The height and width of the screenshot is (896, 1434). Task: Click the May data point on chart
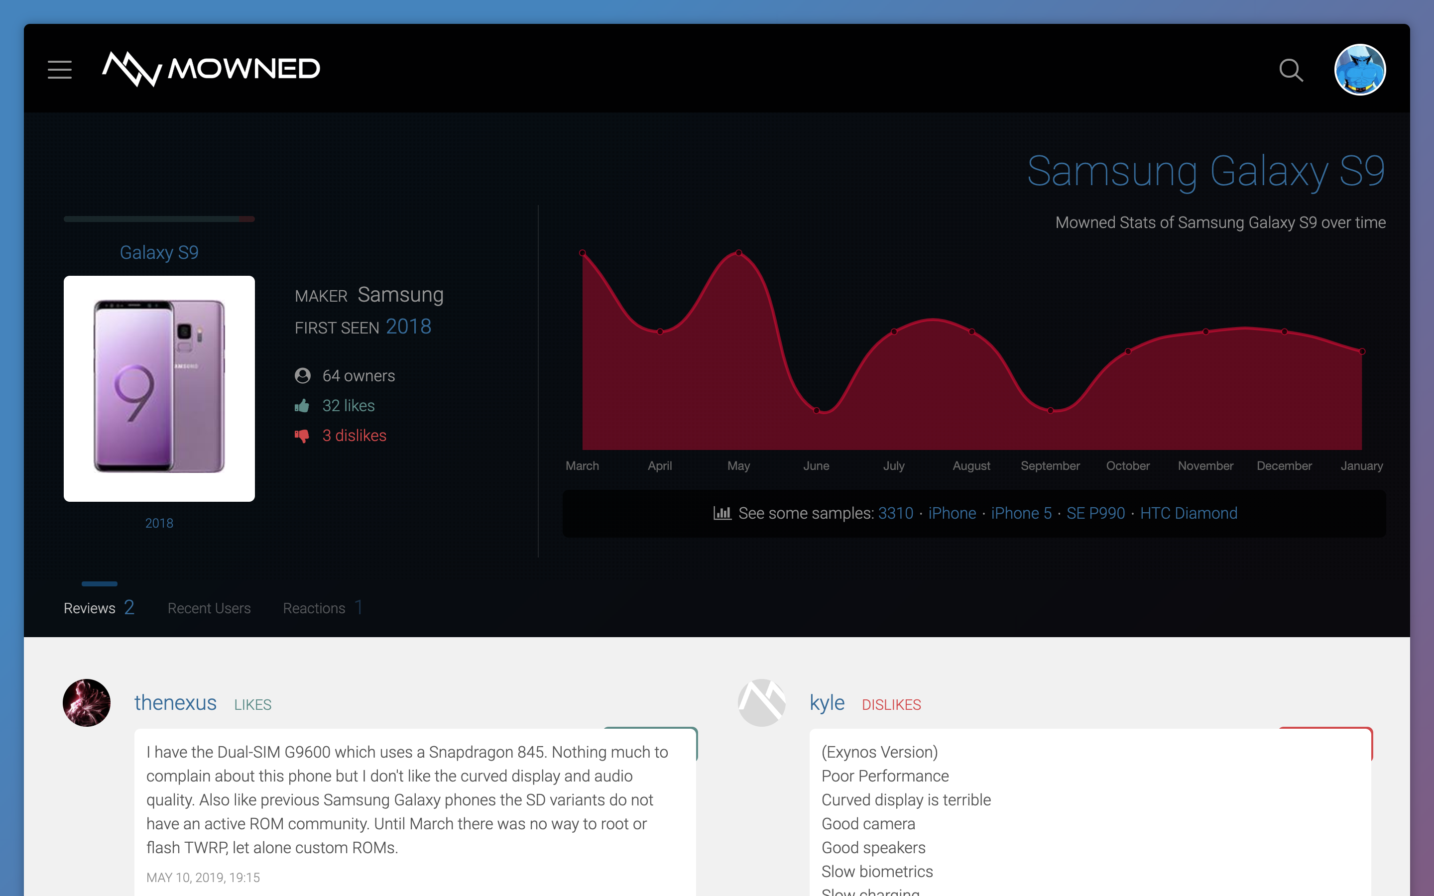tap(738, 253)
